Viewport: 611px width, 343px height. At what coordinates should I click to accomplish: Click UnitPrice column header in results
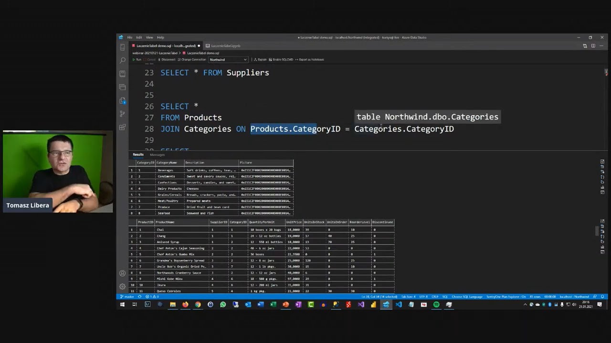294,222
